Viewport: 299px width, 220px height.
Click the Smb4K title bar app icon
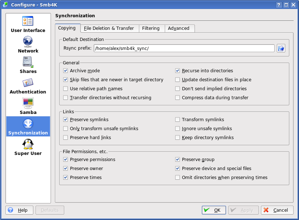pos(5,5)
